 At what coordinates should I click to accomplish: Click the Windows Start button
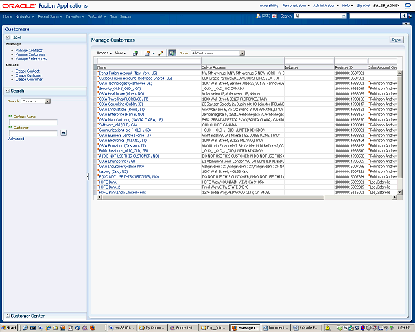pyautogui.click(x=9, y=327)
